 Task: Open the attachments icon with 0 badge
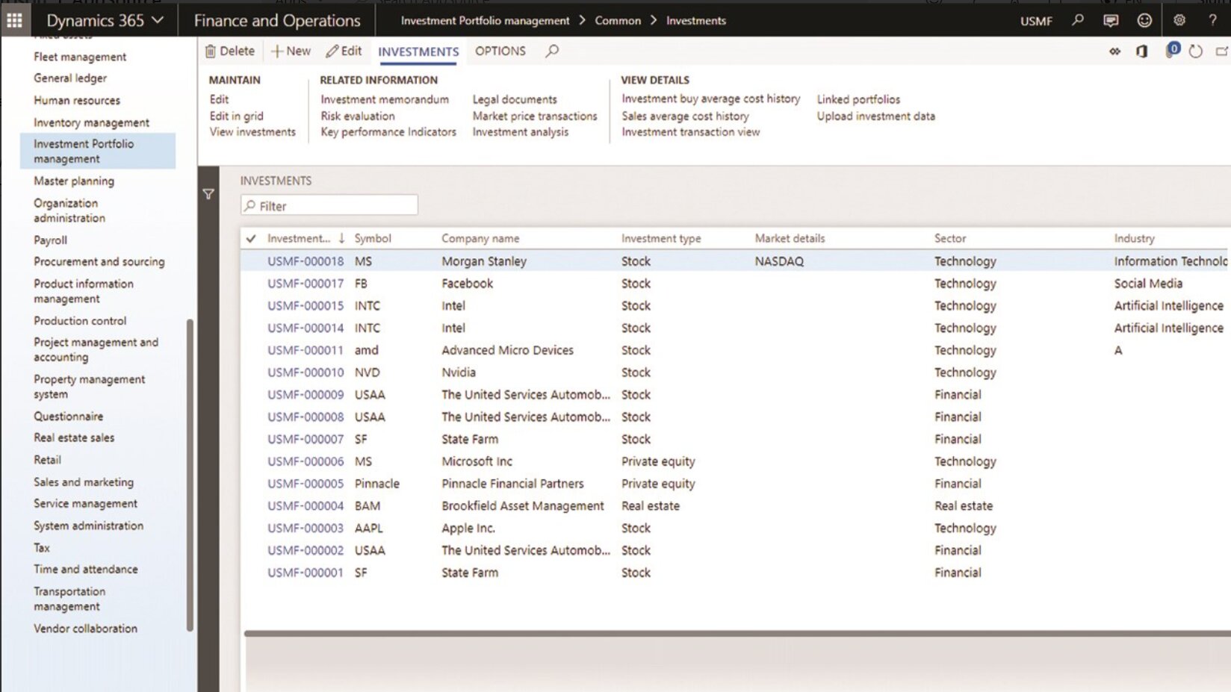coord(1171,51)
